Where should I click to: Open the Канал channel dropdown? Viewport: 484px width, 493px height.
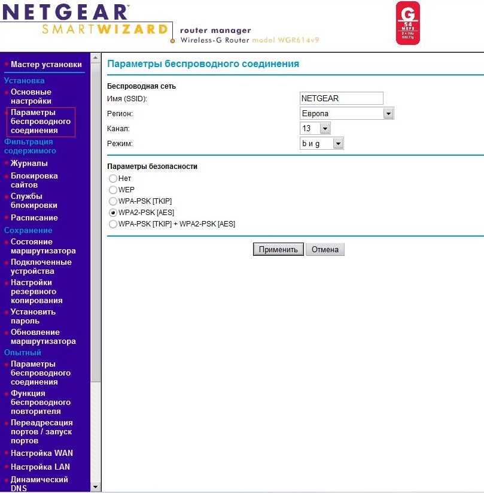324,129
